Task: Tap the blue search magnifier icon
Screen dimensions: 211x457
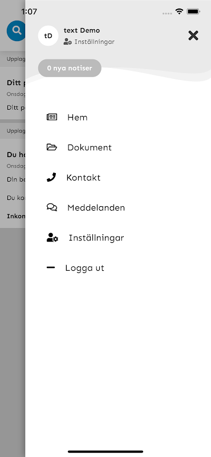Action: (16, 31)
